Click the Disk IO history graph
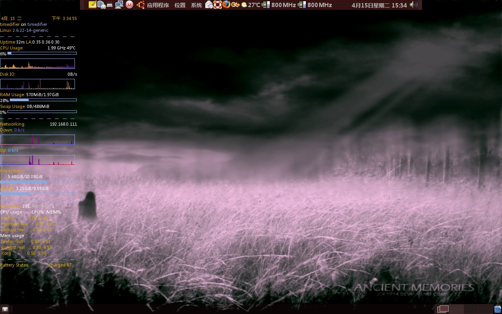502x314 pixels. tap(37, 84)
